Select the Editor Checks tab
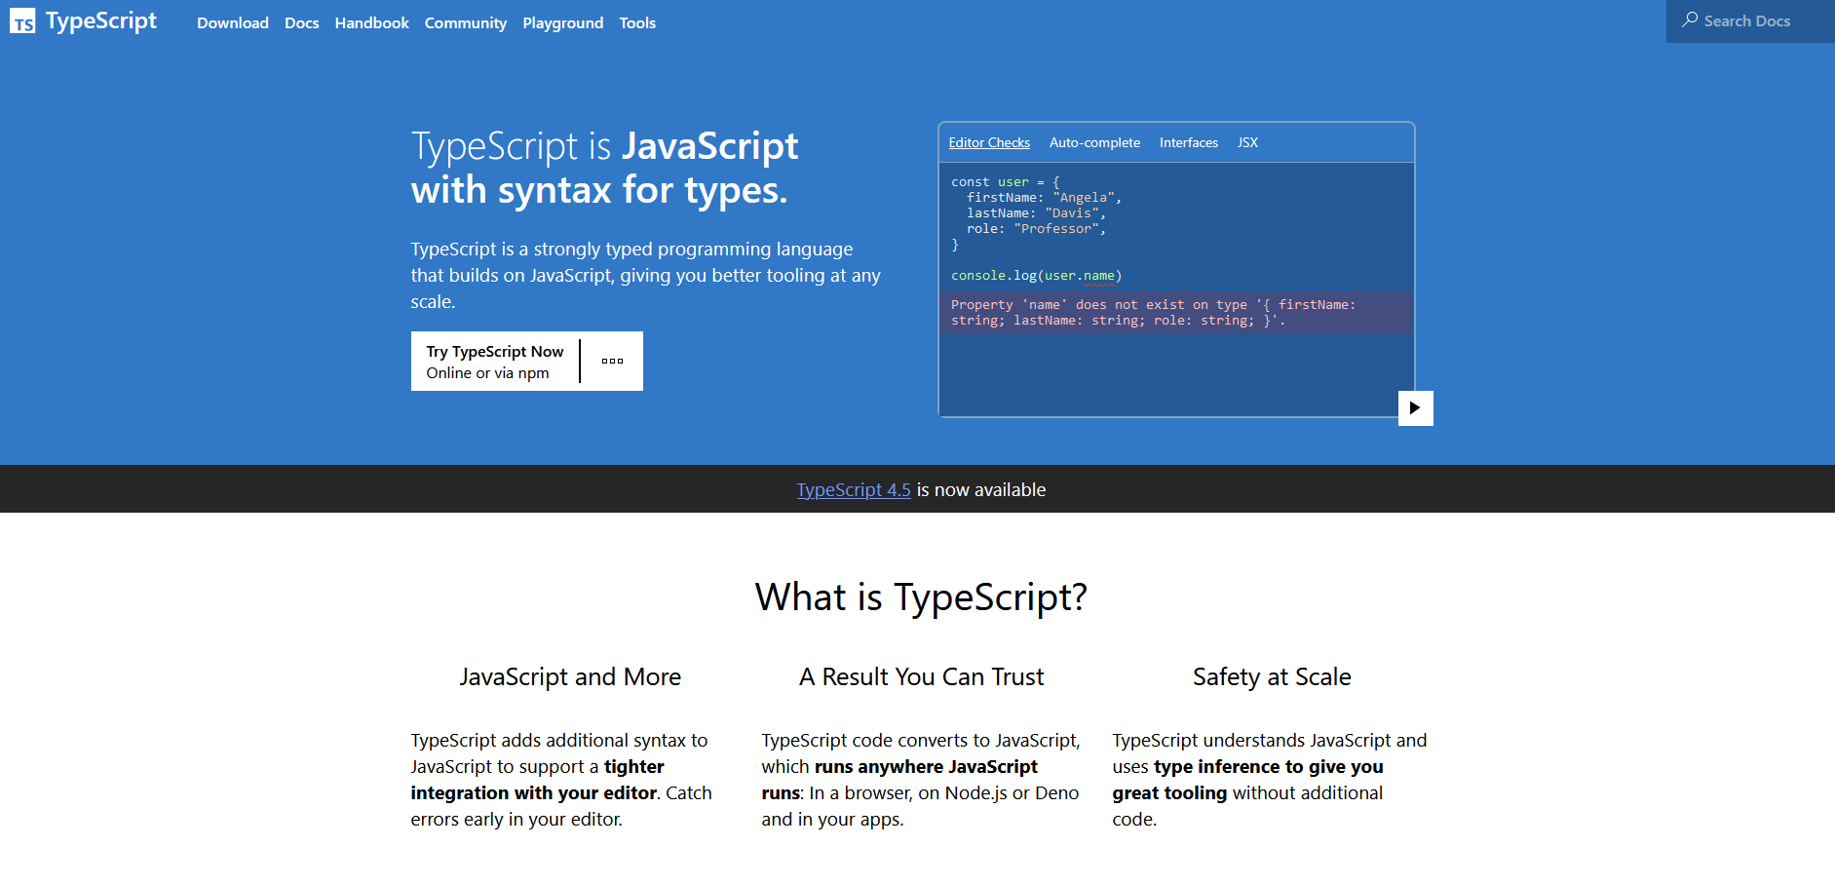 tap(989, 142)
